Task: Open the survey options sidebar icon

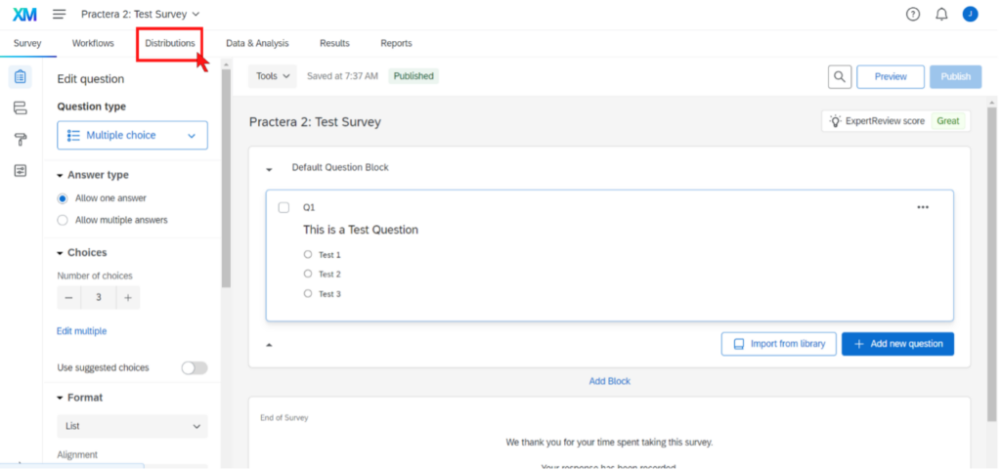Action: click(21, 171)
